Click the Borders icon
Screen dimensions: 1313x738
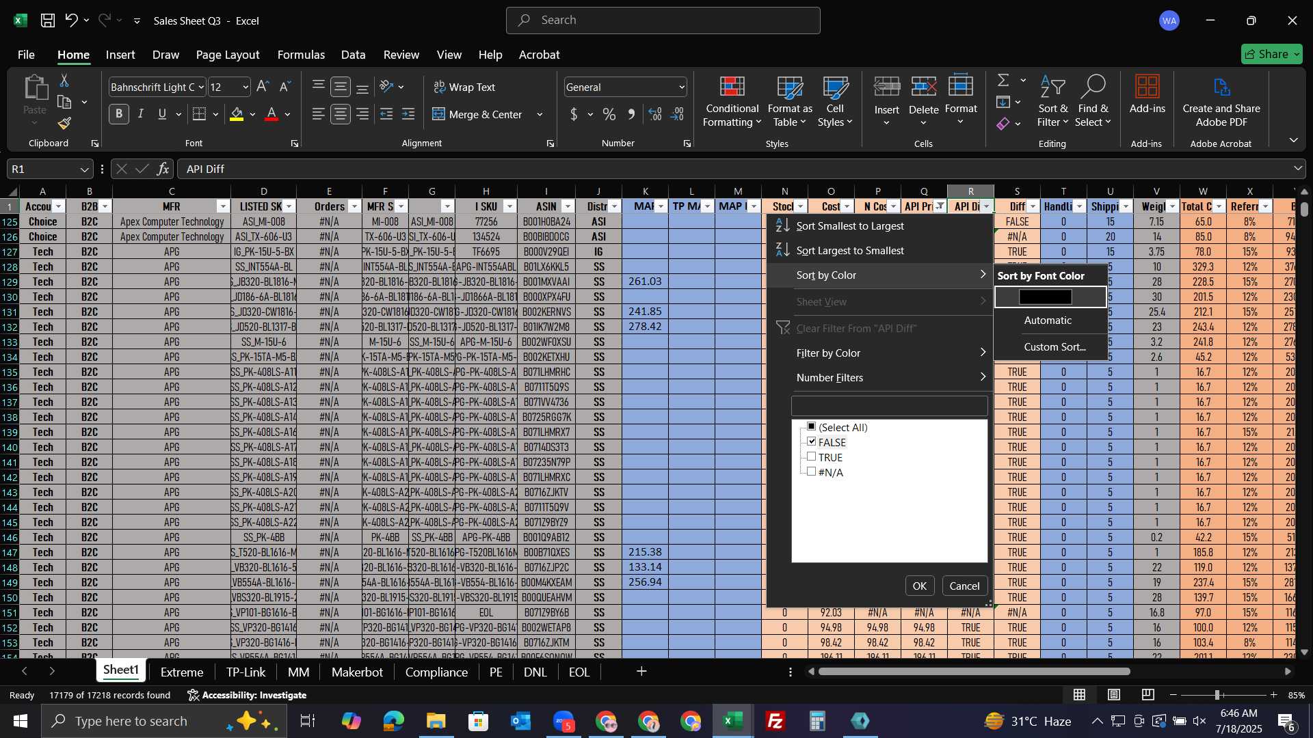[199, 114]
